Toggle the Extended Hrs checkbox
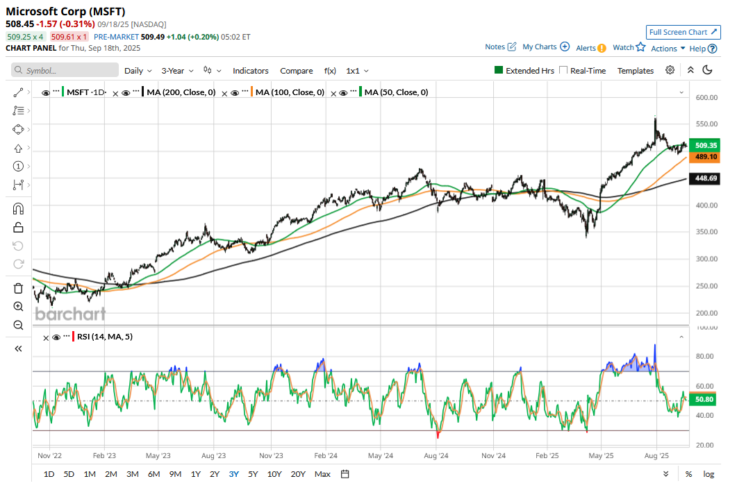Viewport: 730px width, 497px height. [x=499, y=70]
